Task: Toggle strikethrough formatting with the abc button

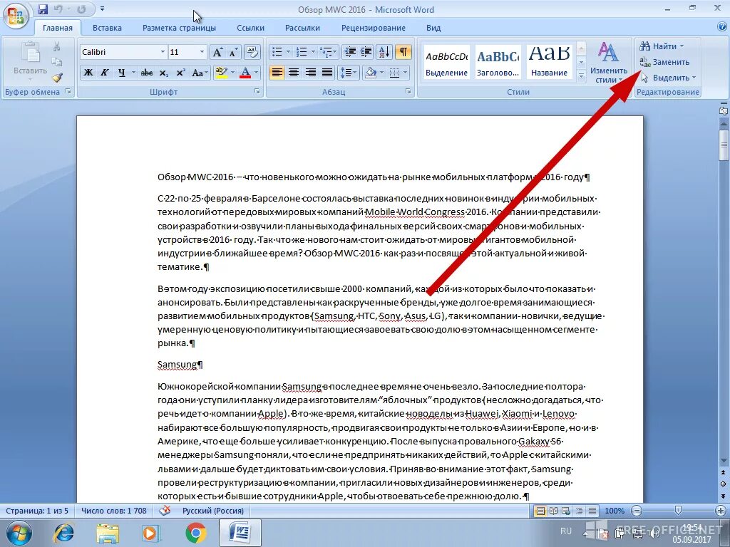Action: (147, 73)
